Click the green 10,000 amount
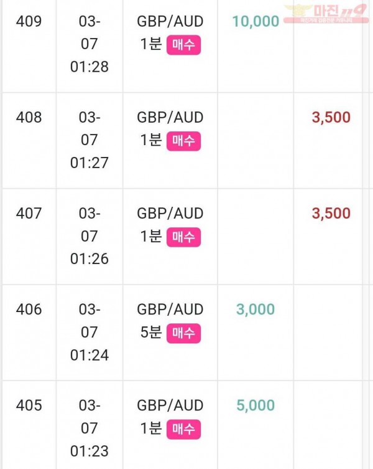Viewport: 373px width, 469px height. [x=256, y=22]
